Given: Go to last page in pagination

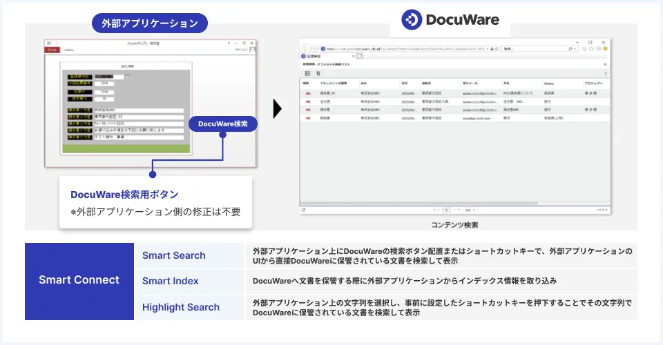Looking at the screenshot, I should tap(459, 210).
